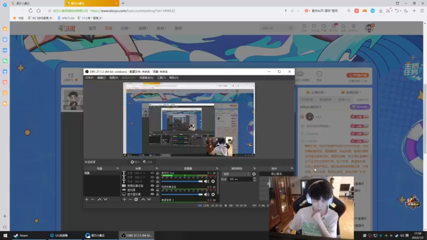Pop out the Audio Mixer dock in OBS
The height and width of the screenshot is (240, 427).
pos(217,169)
